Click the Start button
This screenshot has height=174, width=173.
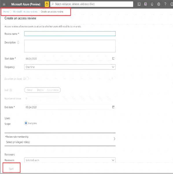(x=11, y=169)
